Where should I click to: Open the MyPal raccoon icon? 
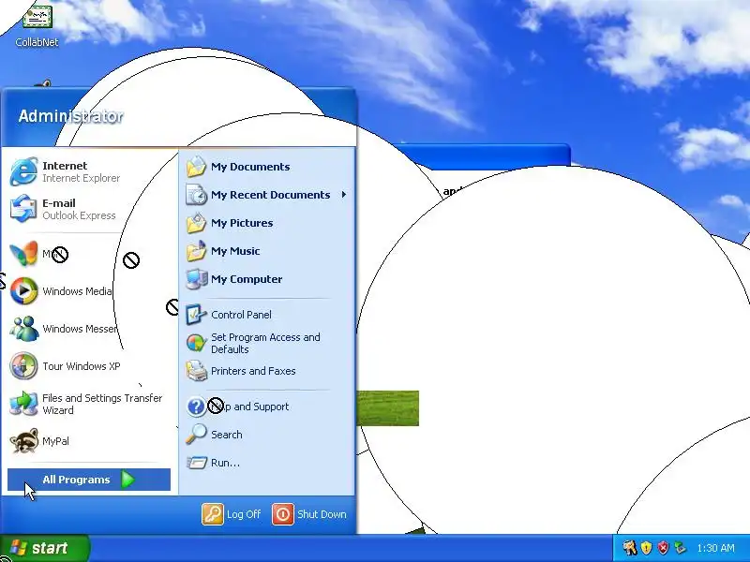[23, 441]
